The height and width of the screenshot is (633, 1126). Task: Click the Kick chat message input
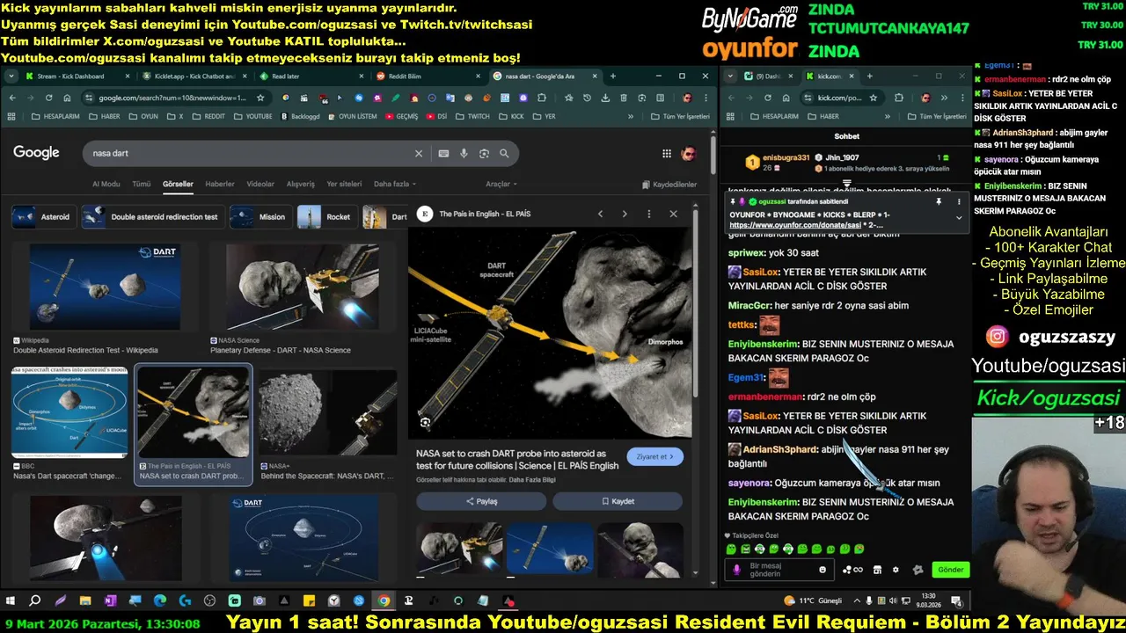[x=779, y=570]
